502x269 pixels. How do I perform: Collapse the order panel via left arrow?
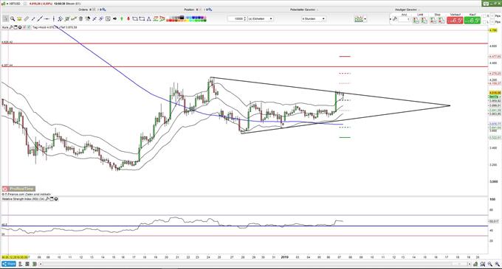391,19
